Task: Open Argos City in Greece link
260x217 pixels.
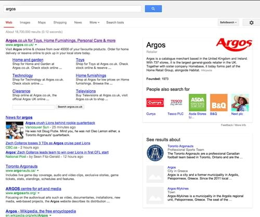Action: (172, 167)
